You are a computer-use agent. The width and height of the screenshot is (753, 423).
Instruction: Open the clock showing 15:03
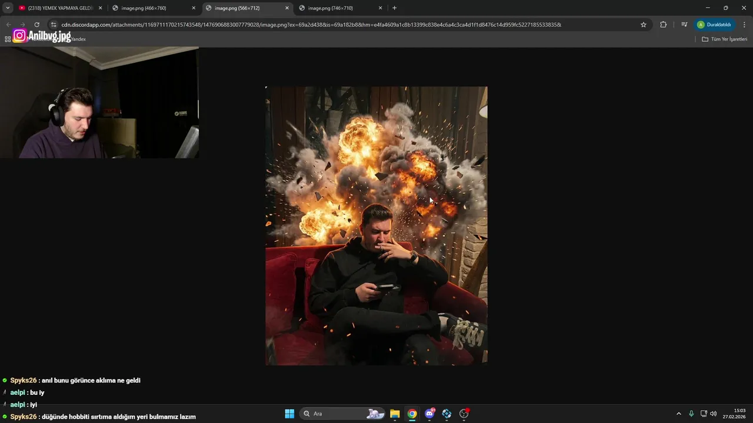[x=734, y=414]
